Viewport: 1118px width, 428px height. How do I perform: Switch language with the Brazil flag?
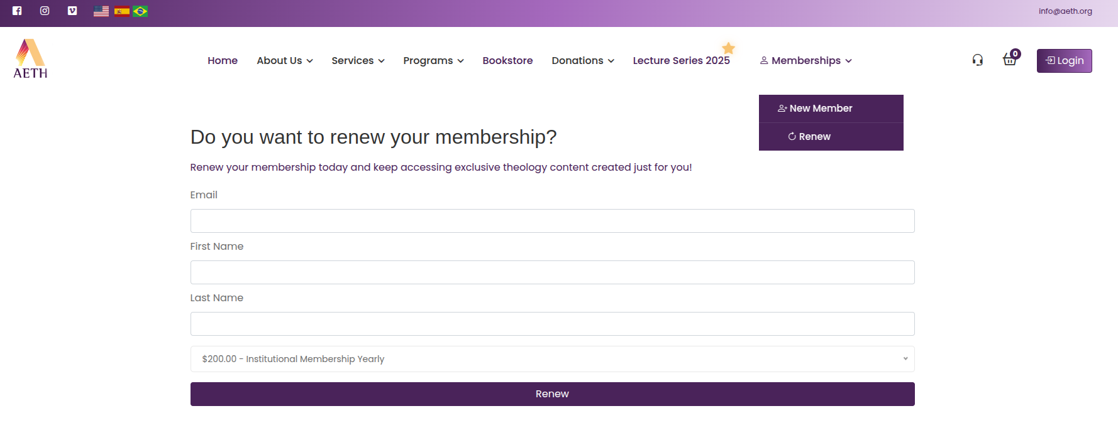[x=140, y=11]
